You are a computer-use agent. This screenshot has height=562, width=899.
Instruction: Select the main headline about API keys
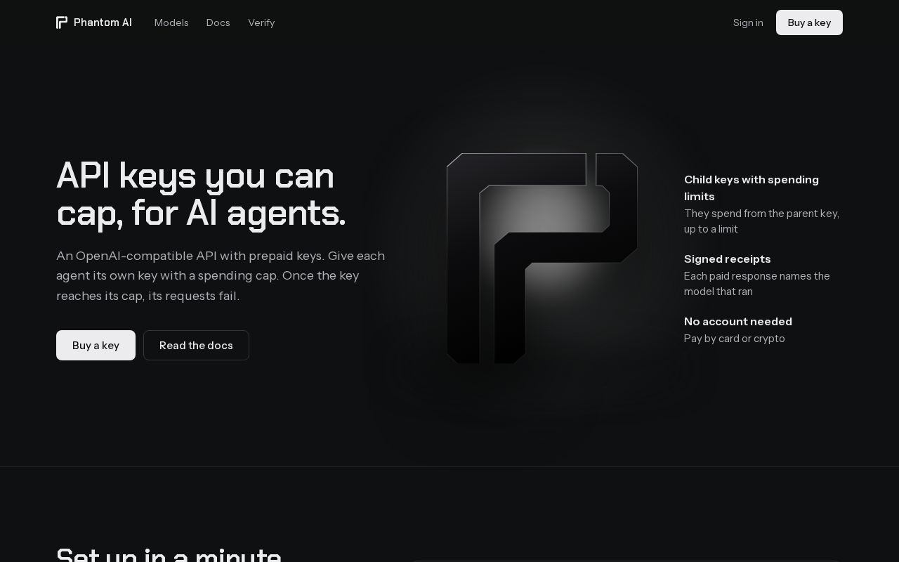click(201, 194)
